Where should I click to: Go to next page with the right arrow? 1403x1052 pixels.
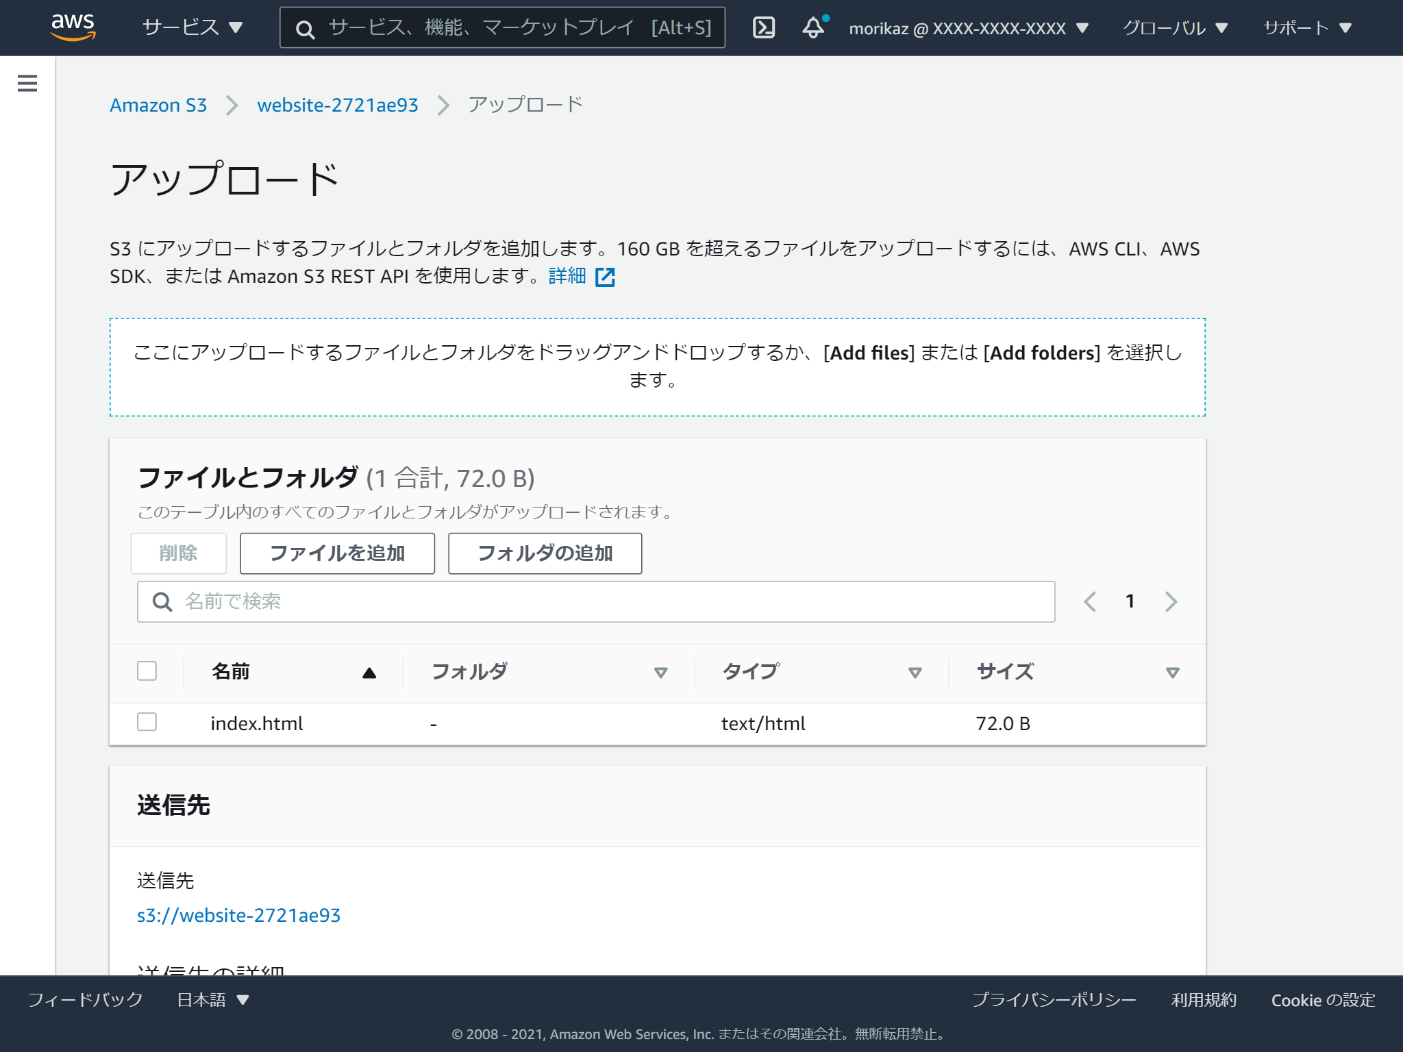1171,601
